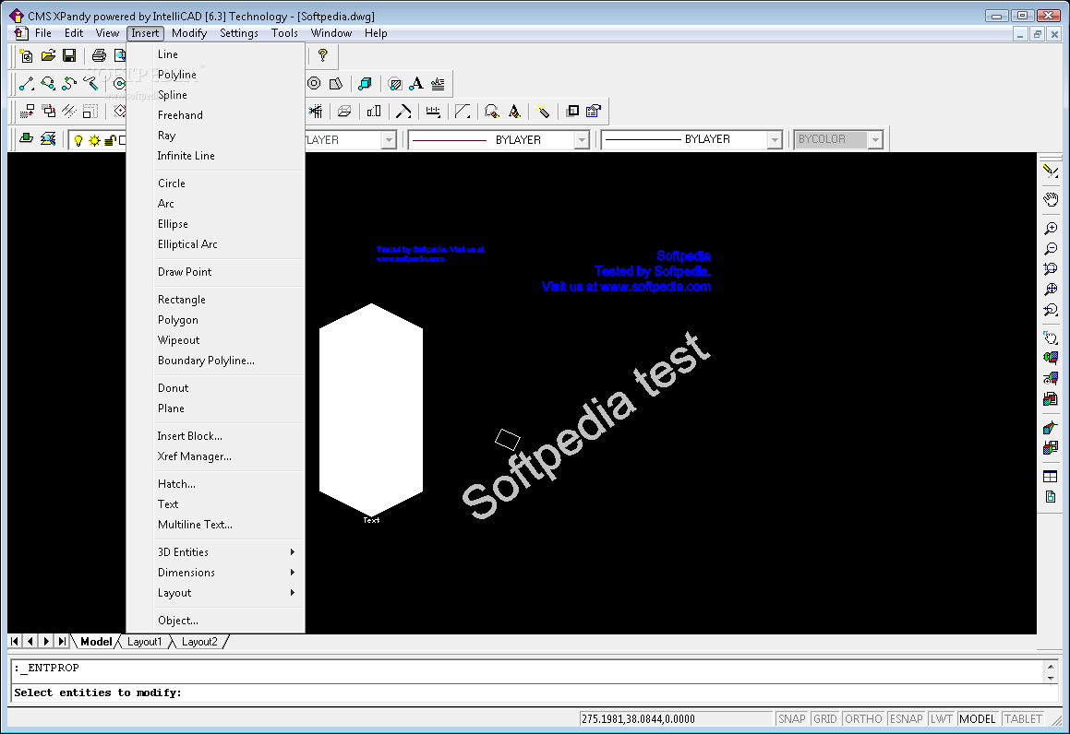Screen dimensions: 1070x734
Task: Open the Settings menu
Action: point(239,32)
